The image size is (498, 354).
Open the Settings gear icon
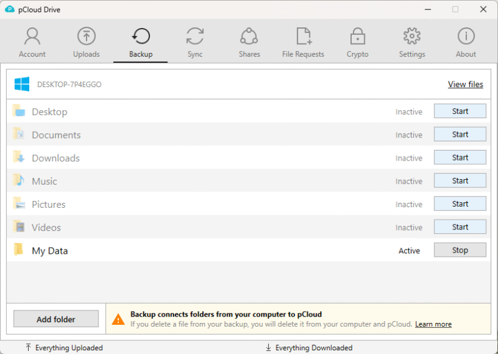point(412,36)
